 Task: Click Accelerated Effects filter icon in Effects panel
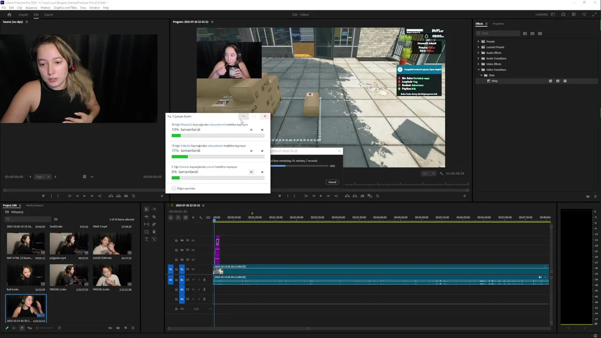525,33
